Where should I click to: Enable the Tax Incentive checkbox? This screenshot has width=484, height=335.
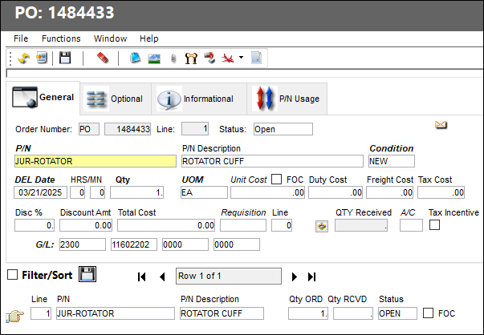coord(434,225)
